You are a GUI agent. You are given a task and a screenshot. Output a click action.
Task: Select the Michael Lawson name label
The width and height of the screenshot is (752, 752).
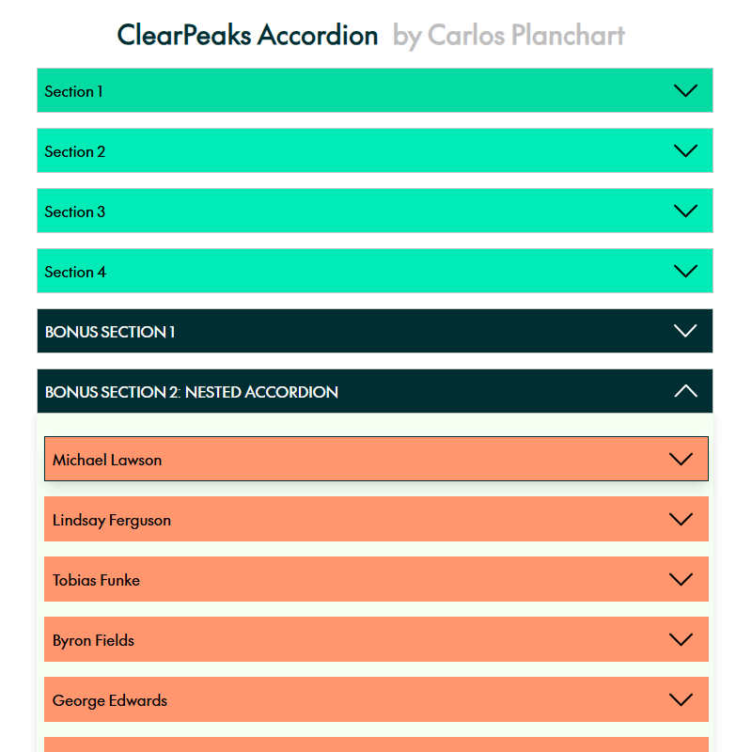pyautogui.click(x=107, y=460)
